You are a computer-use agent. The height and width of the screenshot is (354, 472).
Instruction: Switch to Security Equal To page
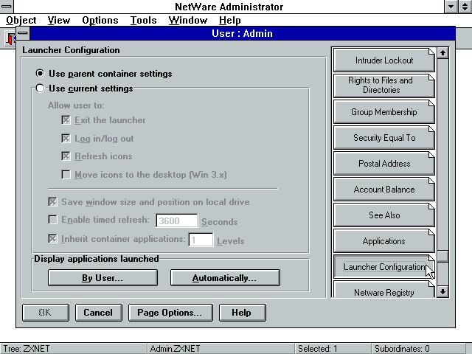pyautogui.click(x=384, y=138)
